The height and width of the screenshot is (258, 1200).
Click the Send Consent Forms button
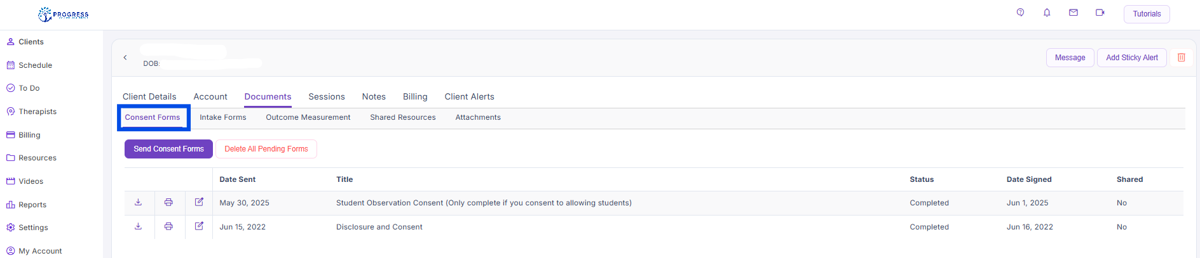(x=168, y=149)
